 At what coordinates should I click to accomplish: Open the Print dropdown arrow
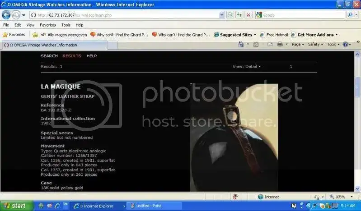pos(286,44)
